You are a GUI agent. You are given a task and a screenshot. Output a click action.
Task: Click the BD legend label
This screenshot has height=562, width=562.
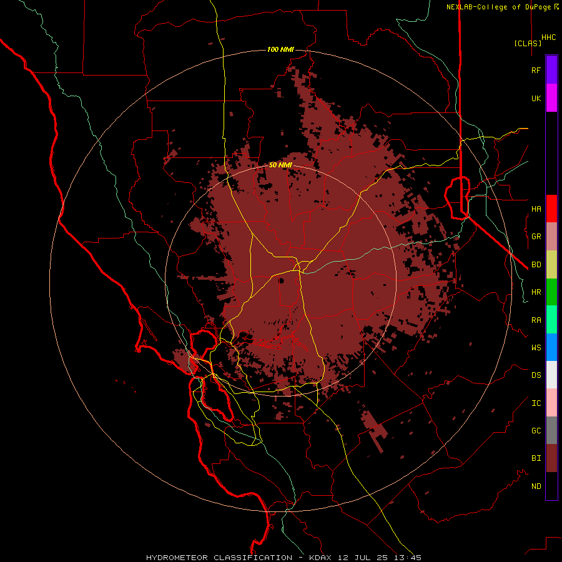tap(536, 265)
